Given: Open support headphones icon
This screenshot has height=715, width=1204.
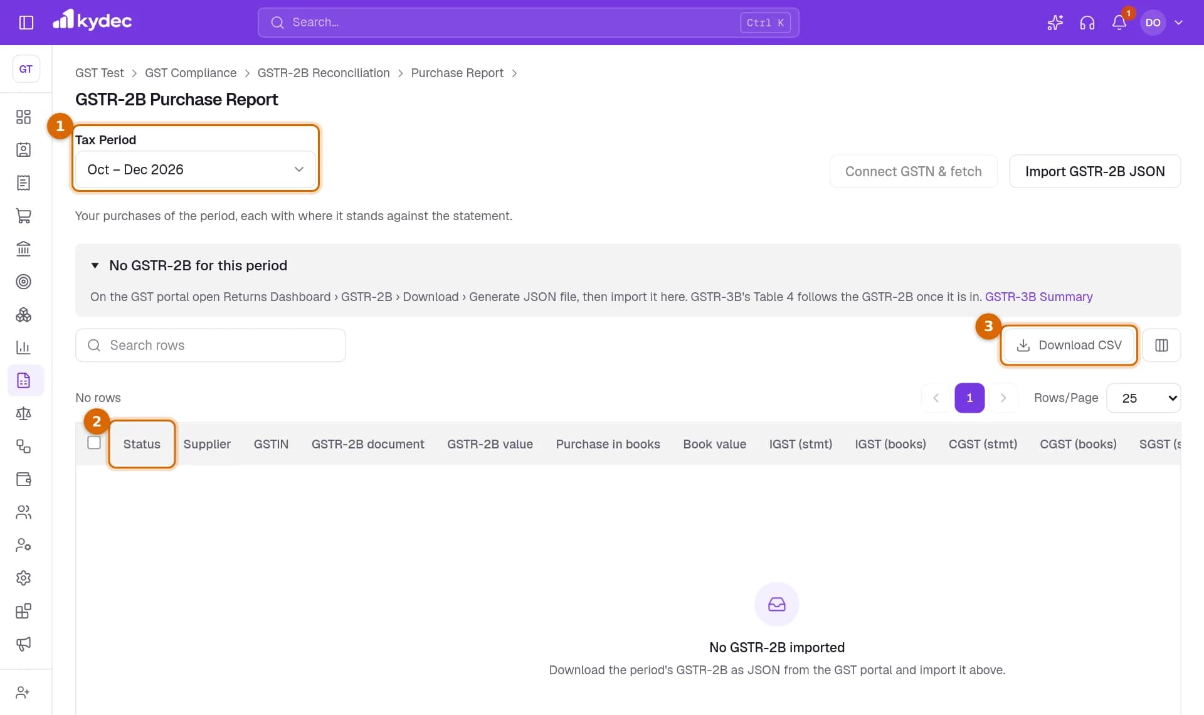Looking at the screenshot, I should (x=1087, y=23).
